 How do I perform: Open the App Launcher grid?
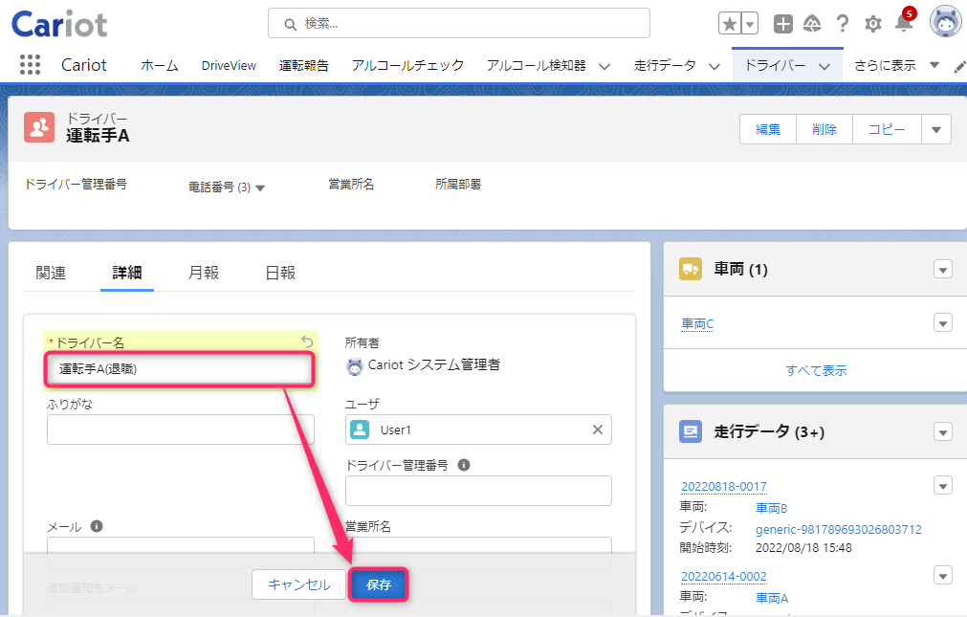31,65
